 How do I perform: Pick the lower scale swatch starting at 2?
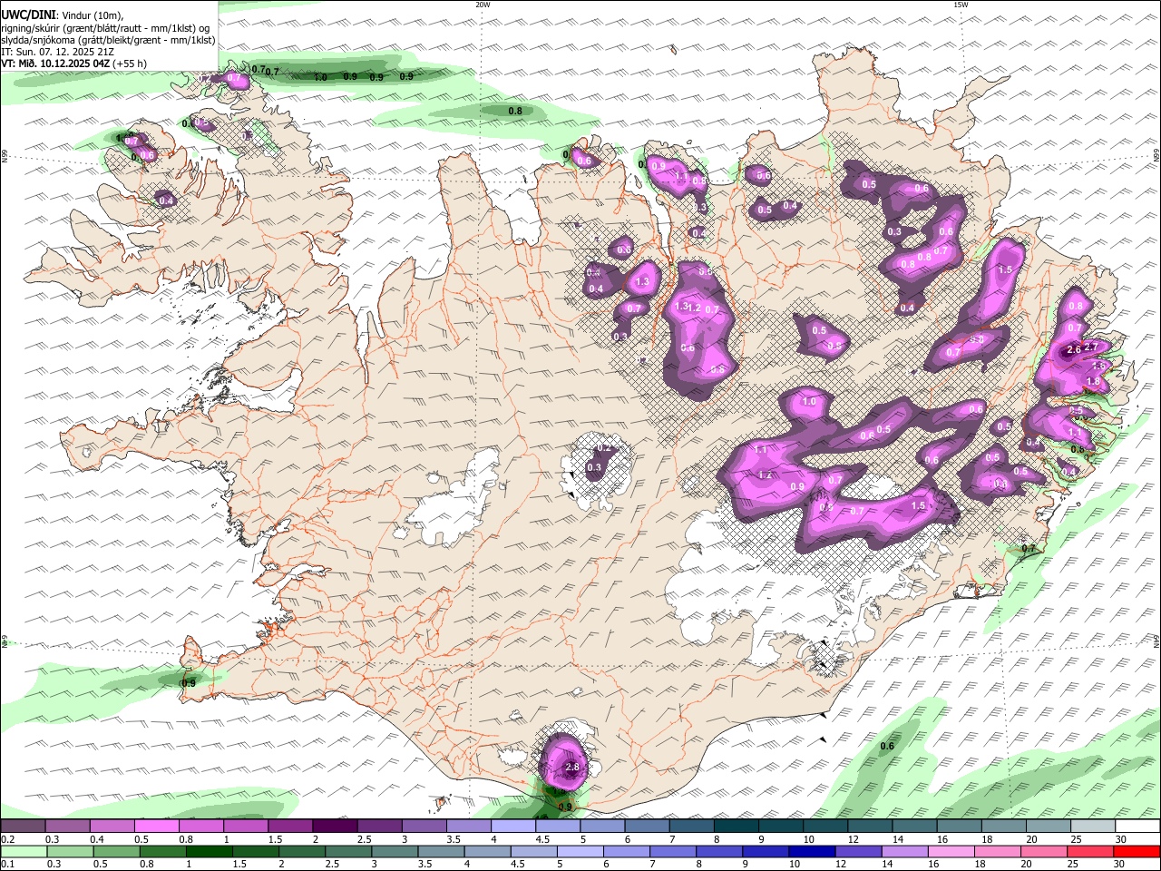pos(302,852)
